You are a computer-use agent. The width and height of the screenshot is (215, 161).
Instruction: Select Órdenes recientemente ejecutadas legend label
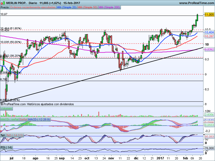click(33, 8)
